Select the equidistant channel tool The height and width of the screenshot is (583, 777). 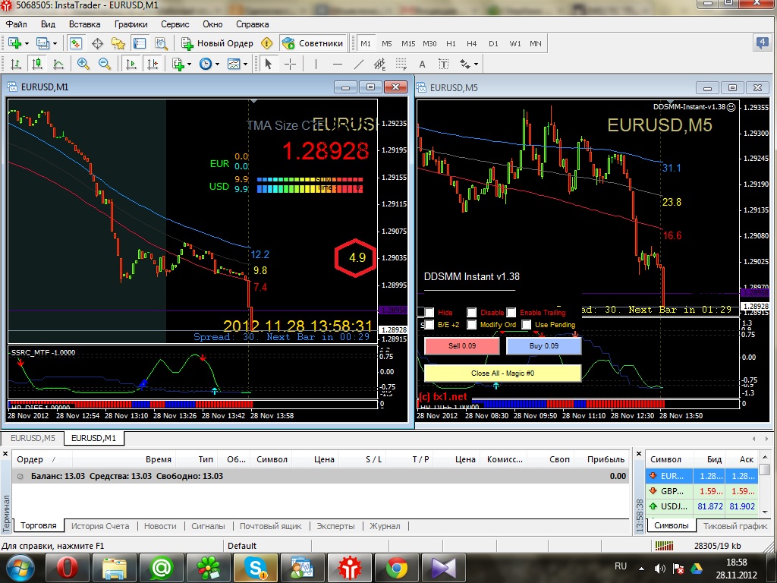[380, 64]
